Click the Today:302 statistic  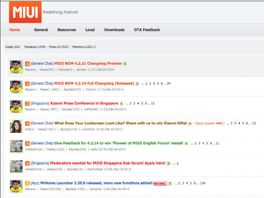coord(12,47)
